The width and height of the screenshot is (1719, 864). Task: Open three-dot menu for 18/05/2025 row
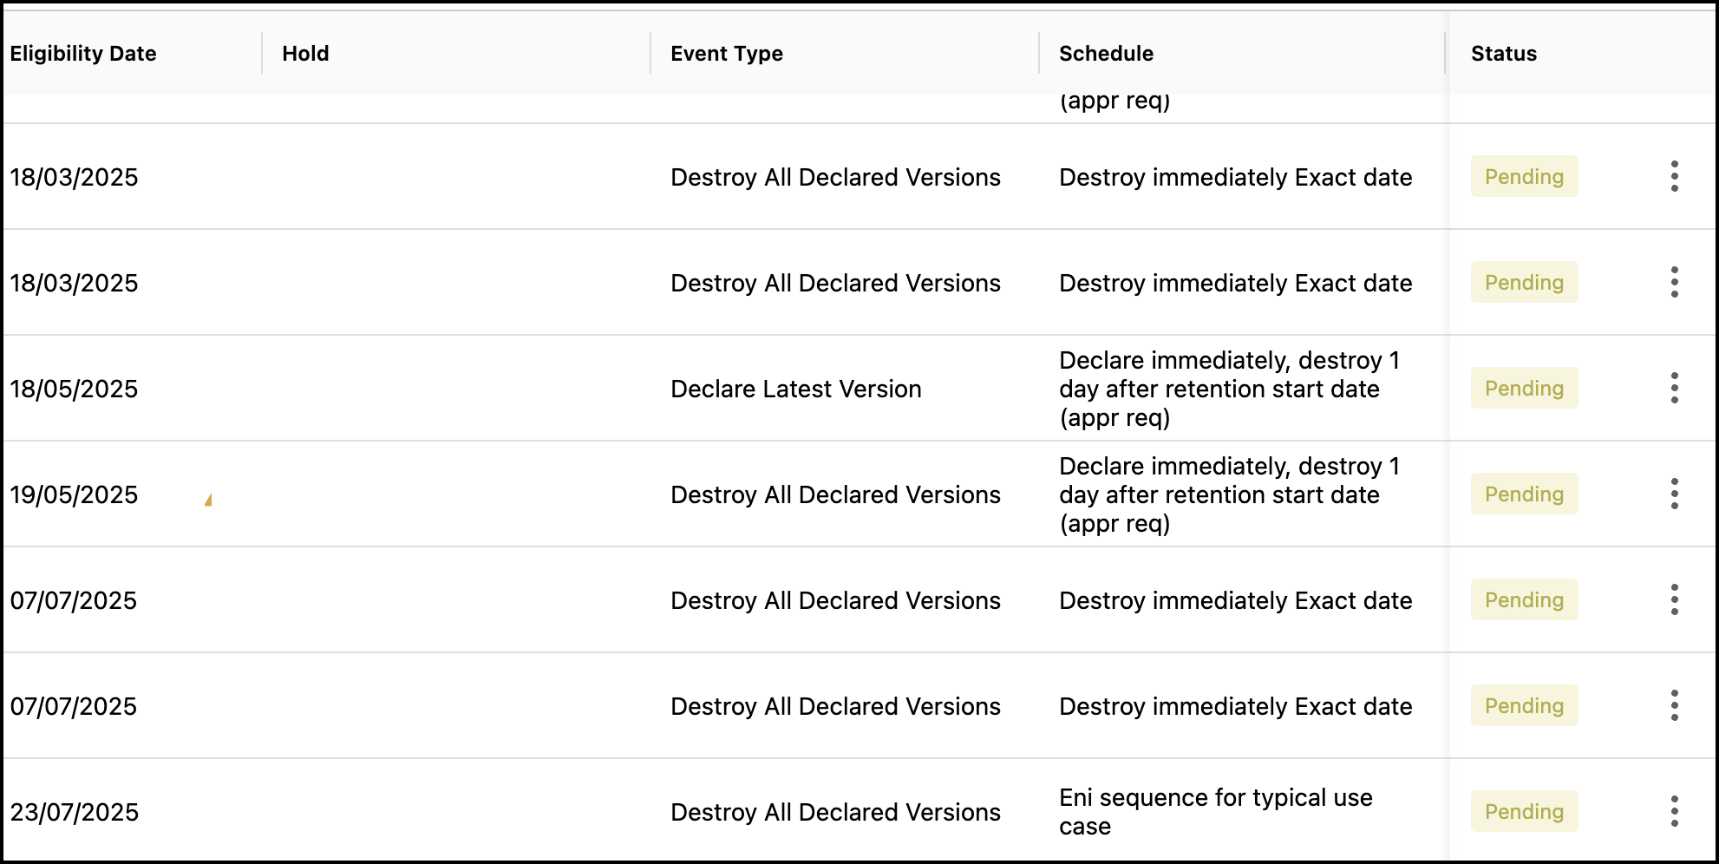pos(1674,389)
